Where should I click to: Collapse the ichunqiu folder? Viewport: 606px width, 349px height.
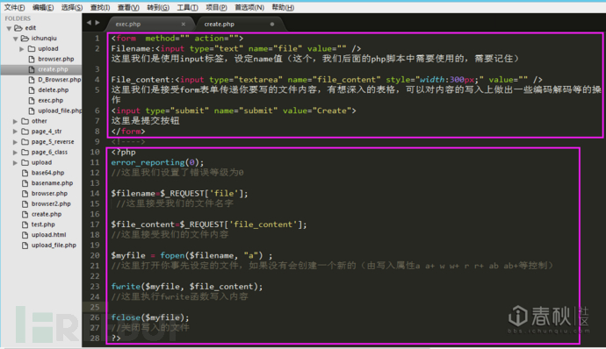16,39
